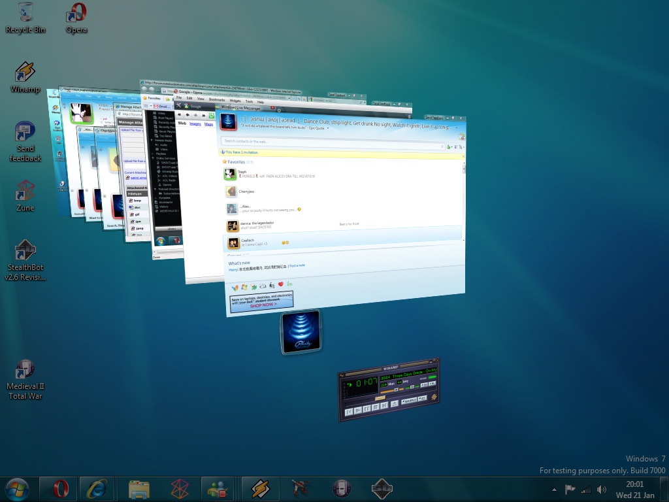
Task: Open Windows Live Messenger from the taskbar
Action: [218, 489]
